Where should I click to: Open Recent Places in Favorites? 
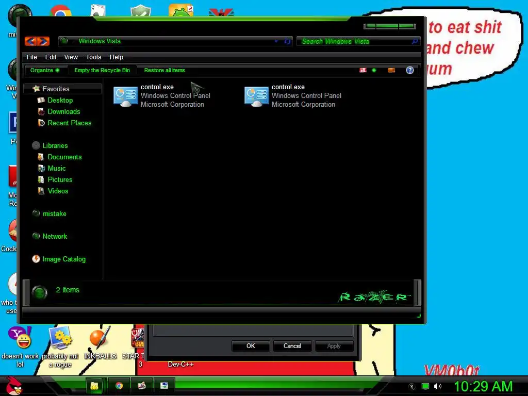(70, 123)
